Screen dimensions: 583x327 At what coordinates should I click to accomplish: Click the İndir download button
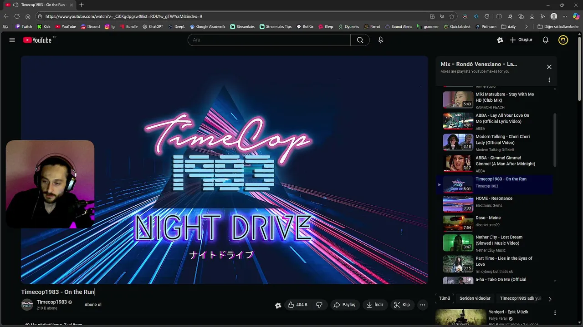(x=375, y=305)
